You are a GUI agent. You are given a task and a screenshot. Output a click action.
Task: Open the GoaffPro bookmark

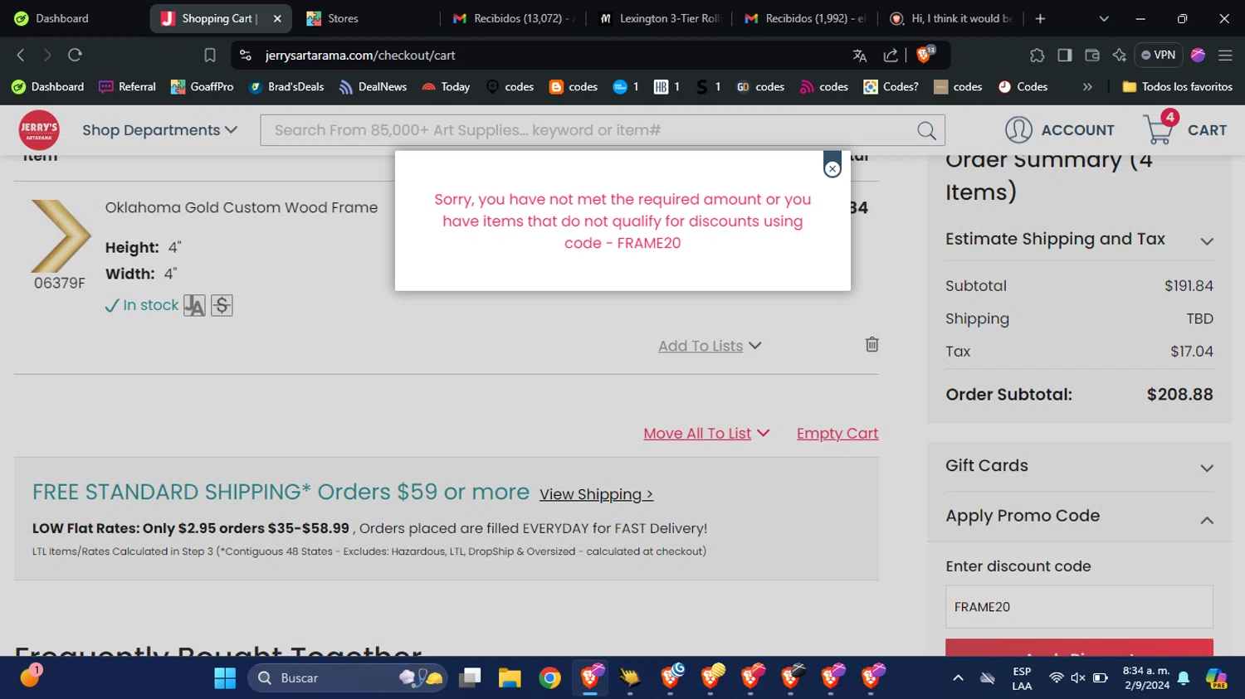(x=202, y=86)
